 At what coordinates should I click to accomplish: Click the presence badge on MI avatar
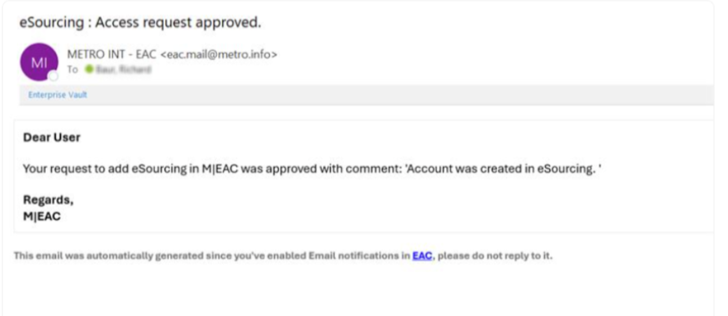(x=54, y=76)
